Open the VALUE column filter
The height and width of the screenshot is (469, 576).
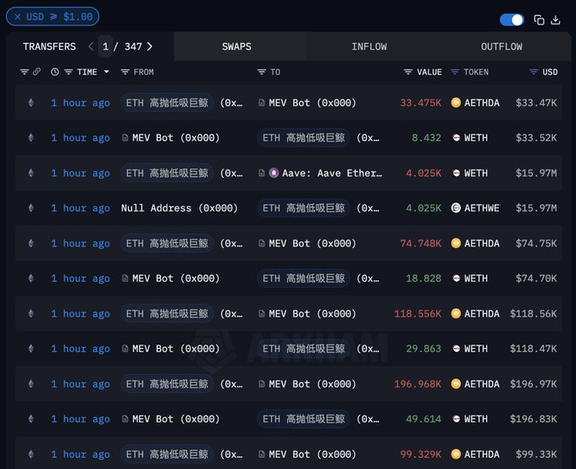click(407, 72)
